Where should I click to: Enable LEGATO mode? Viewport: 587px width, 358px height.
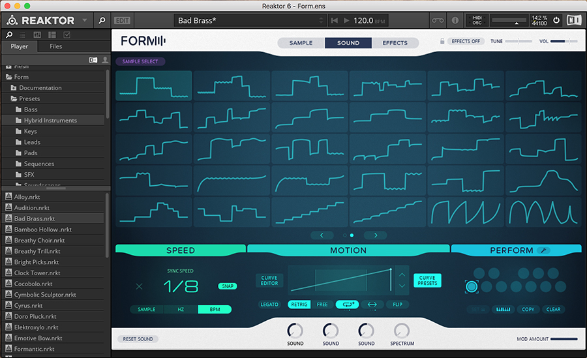tap(269, 305)
